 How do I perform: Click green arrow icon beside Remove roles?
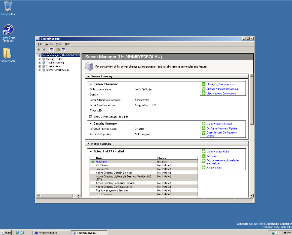coord(204,167)
